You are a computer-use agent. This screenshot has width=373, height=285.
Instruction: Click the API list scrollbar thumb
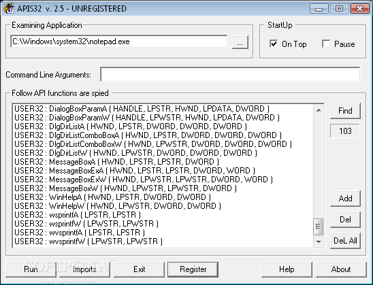click(x=319, y=227)
